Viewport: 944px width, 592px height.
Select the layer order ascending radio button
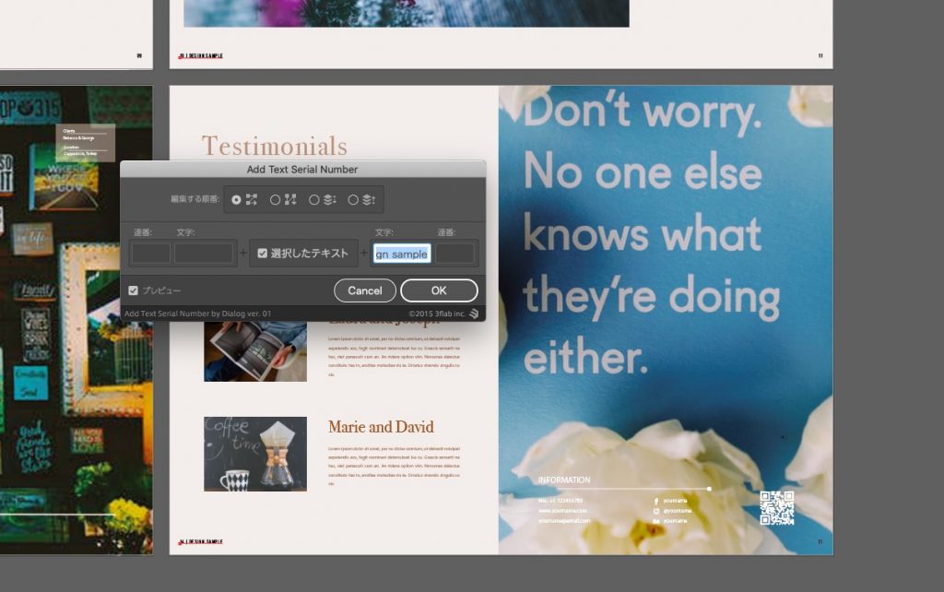point(353,199)
